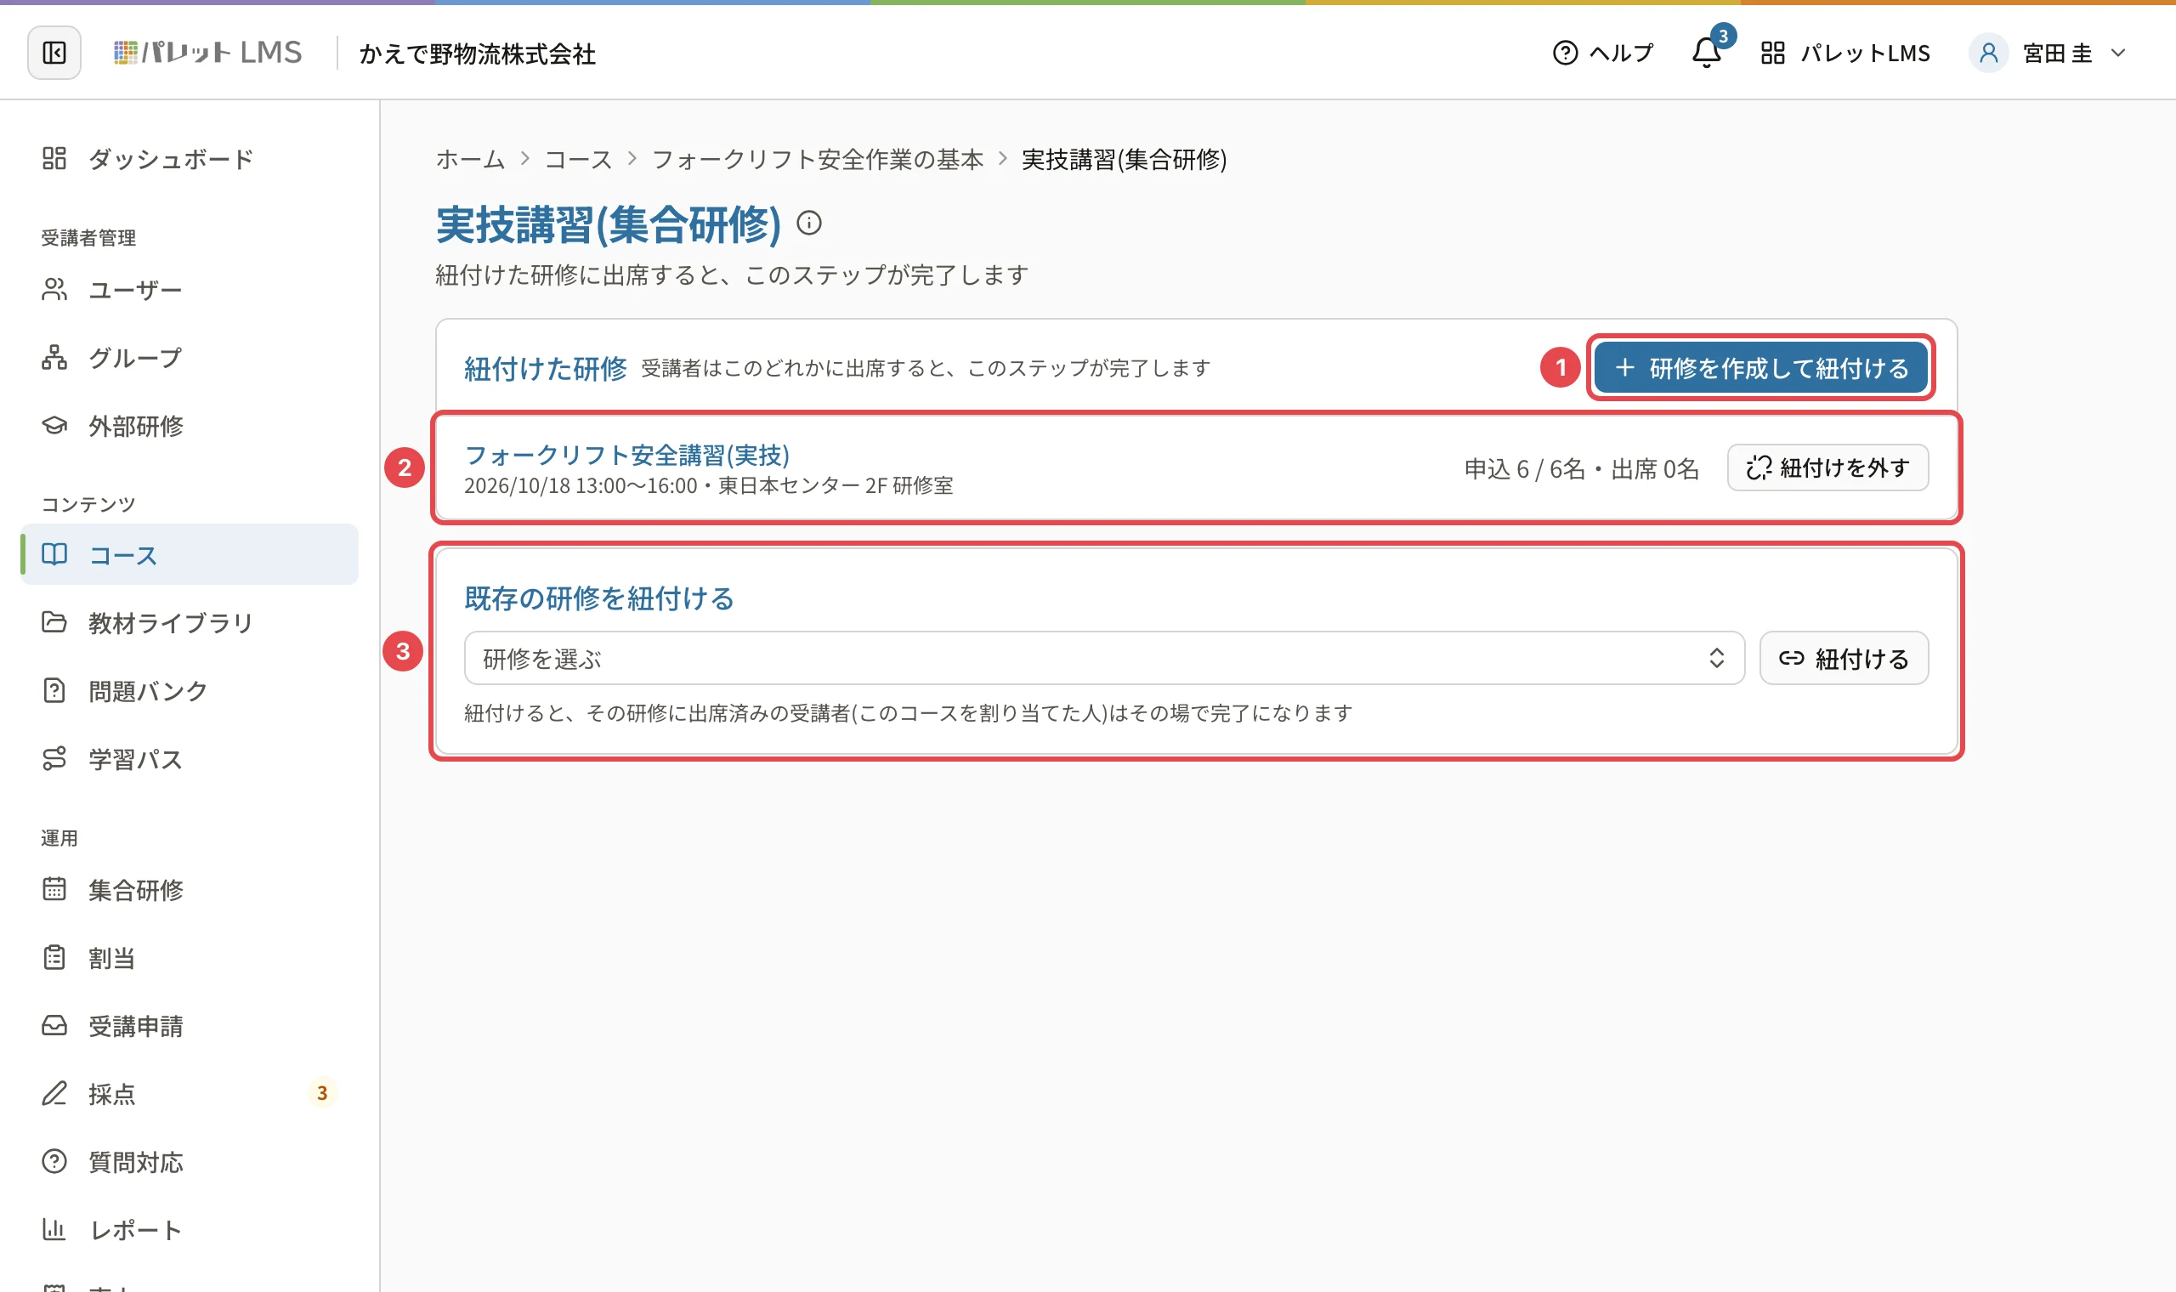Open 受講申請 in the sidebar
The width and height of the screenshot is (2176, 1292).
(x=190, y=1026)
